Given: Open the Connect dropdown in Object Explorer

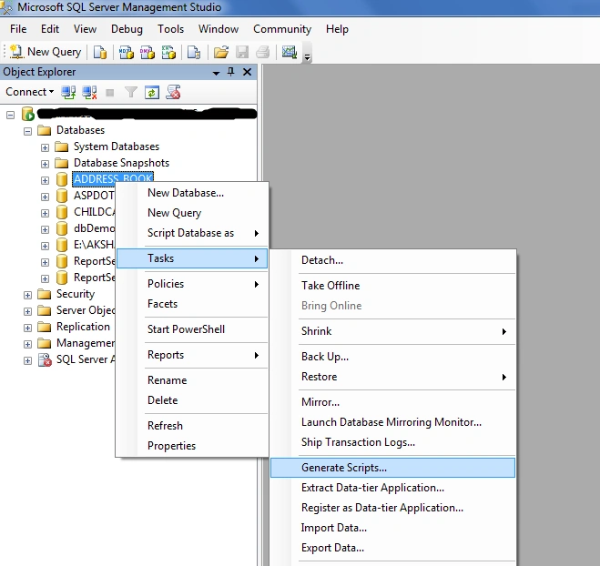Looking at the screenshot, I should pyautogui.click(x=29, y=92).
